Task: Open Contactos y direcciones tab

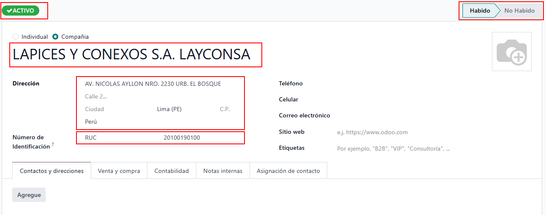Action: [52, 171]
